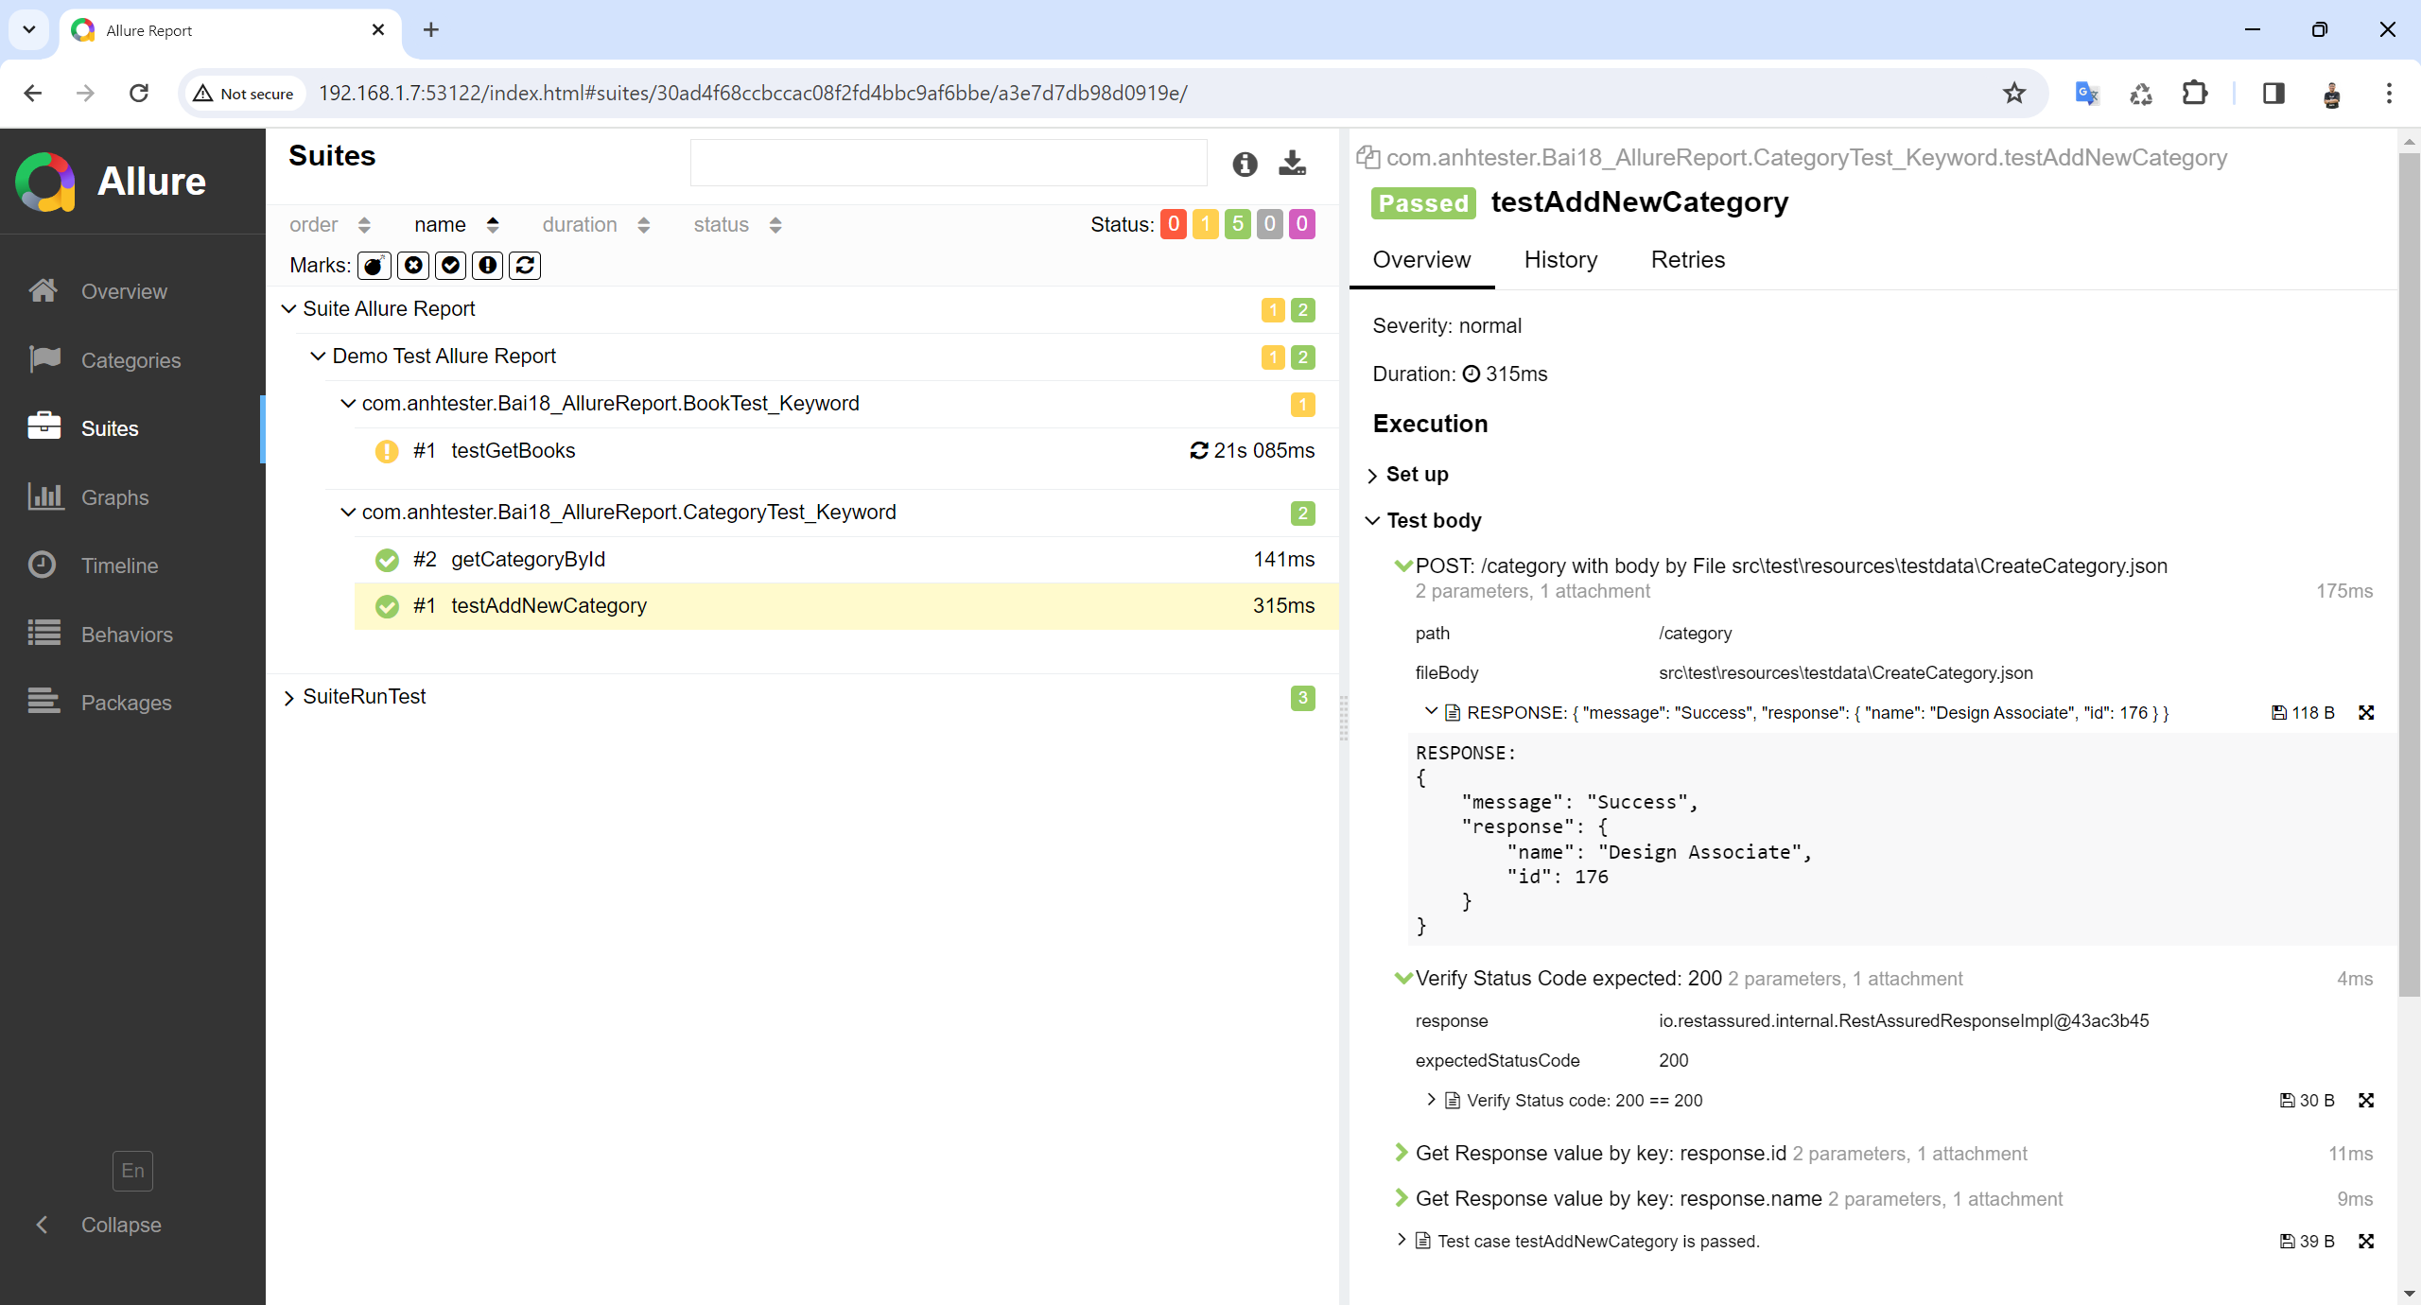The width and height of the screenshot is (2421, 1305).
Task: Toggle the flaky (bomb) mark filter
Action: point(374,266)
